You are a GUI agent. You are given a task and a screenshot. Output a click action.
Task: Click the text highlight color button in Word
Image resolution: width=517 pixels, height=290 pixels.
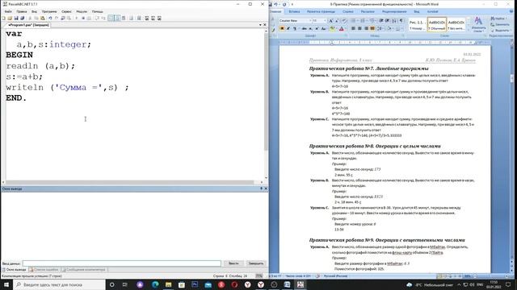333,29
